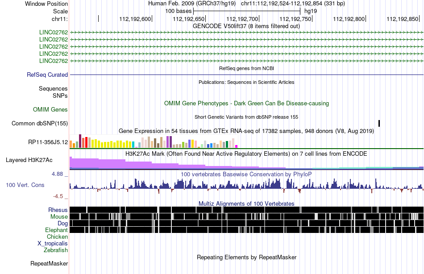Click the Human Feb. 2009 (GRCh37/hg19) title
The width and height of the screenshot is (424, 274).
pyautogui.click(x=192, y=4)
